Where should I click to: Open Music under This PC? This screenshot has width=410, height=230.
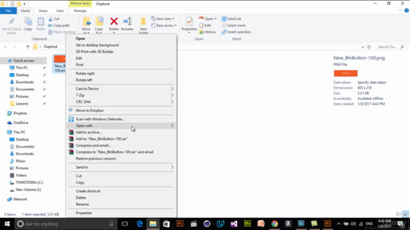click(x=20, y=161)
